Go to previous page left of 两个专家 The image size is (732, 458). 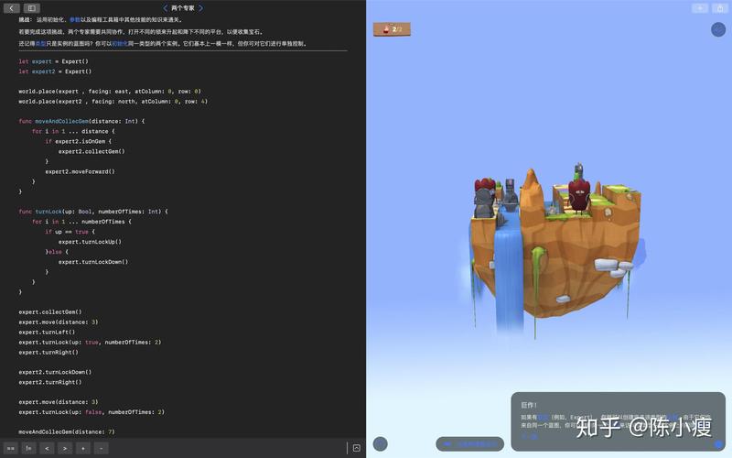pos(166,8)
